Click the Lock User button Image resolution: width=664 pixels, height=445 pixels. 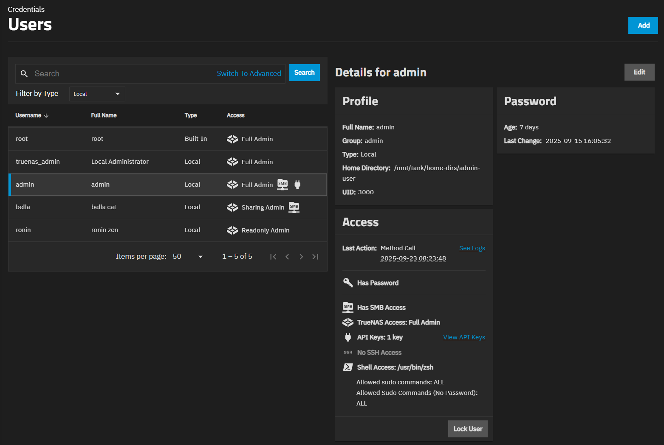(x=468, y=429)
